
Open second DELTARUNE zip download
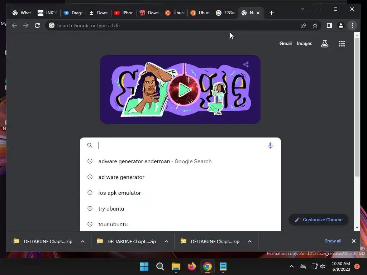[127, 241]
